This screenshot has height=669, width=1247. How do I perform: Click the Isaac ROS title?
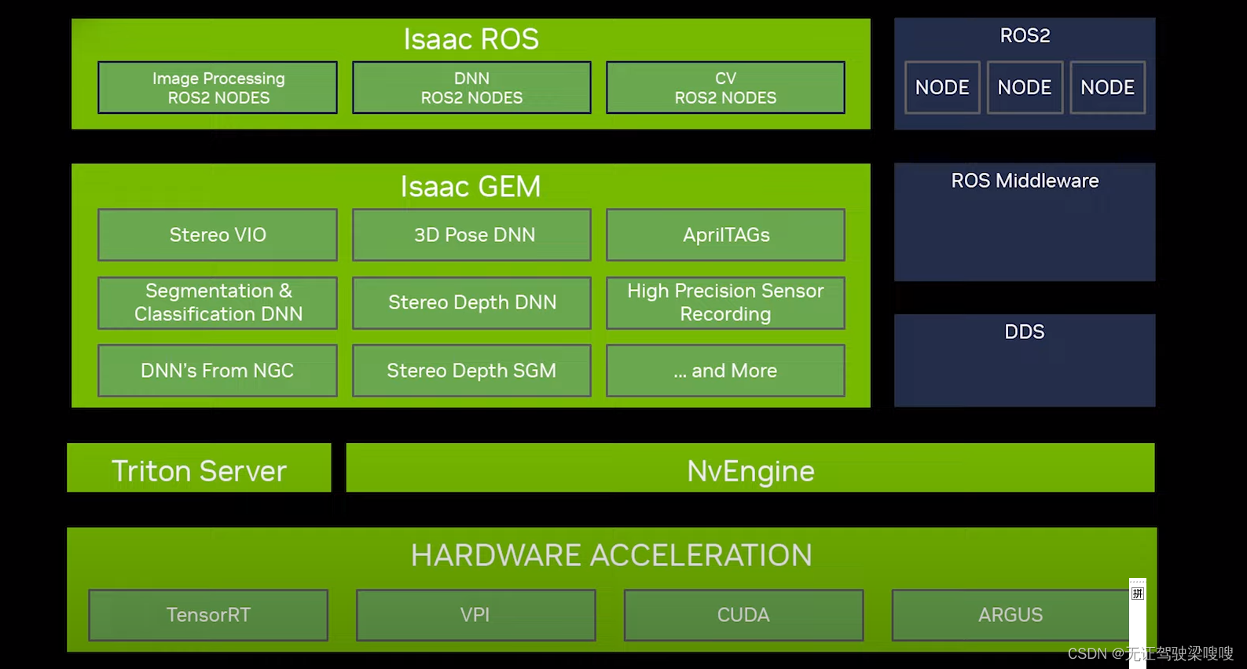click(471, 38)
